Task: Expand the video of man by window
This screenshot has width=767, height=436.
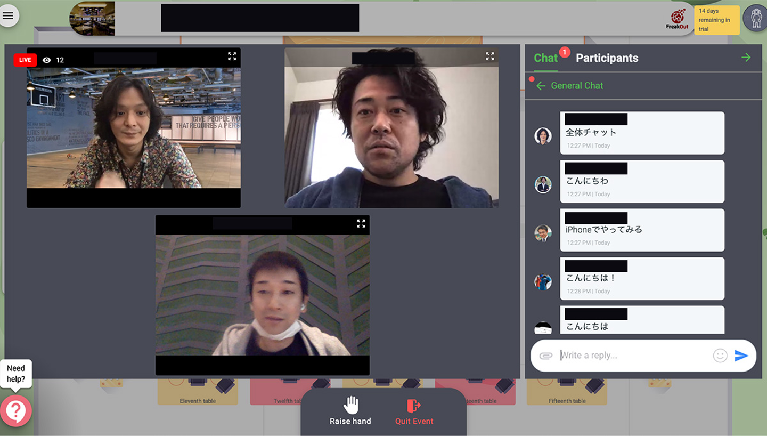Action: tap(490, 56)
